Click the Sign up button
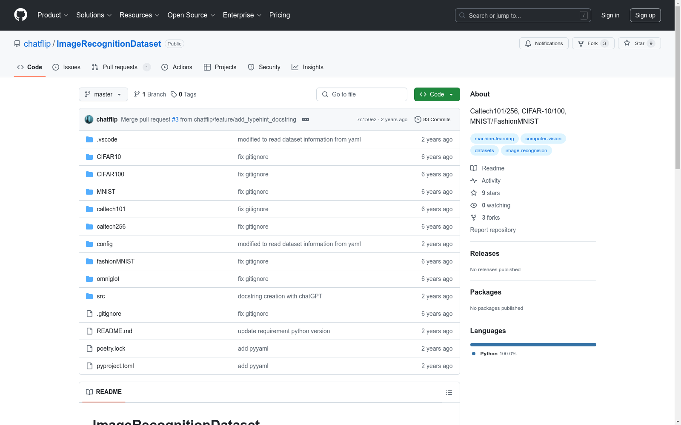Screen dimensions: 681x425 click(645, 15)
